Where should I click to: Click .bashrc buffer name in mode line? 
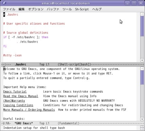coord(20,64)
